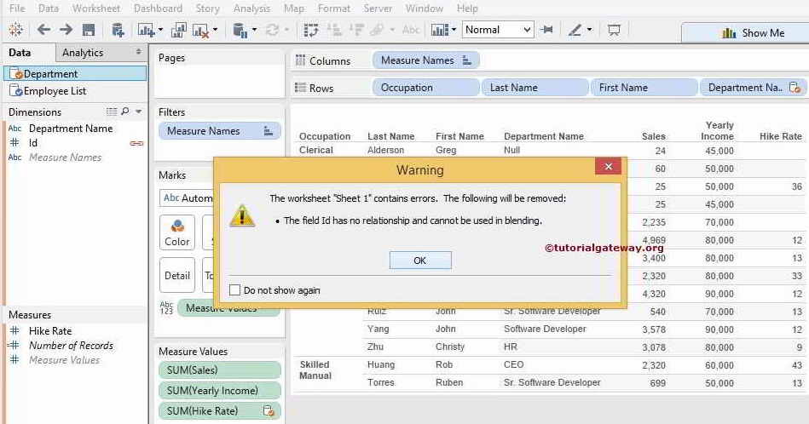Open the Server menu
This screenshot has width=809, height=424.
[378, 9]
